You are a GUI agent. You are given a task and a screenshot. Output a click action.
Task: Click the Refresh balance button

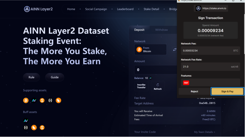click(x=158, y=86)
